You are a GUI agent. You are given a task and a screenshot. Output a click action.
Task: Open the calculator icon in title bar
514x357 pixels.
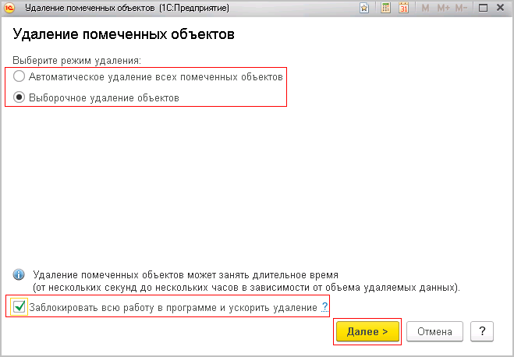coord(386,8)
